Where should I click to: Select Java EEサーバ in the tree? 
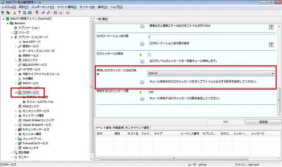point(31,42)
